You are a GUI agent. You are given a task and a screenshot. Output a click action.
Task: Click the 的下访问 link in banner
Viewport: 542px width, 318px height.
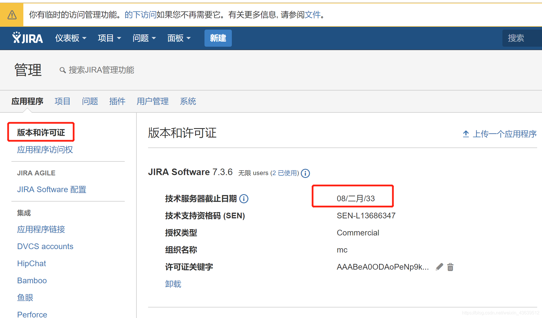pos(140,15)
